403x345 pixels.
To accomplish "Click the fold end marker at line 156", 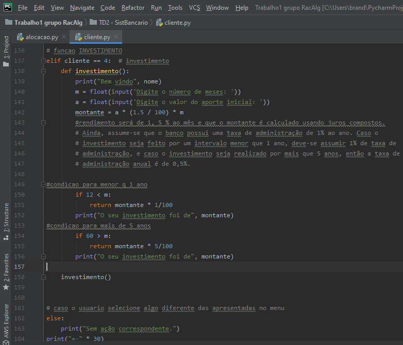I will point(43,256).
